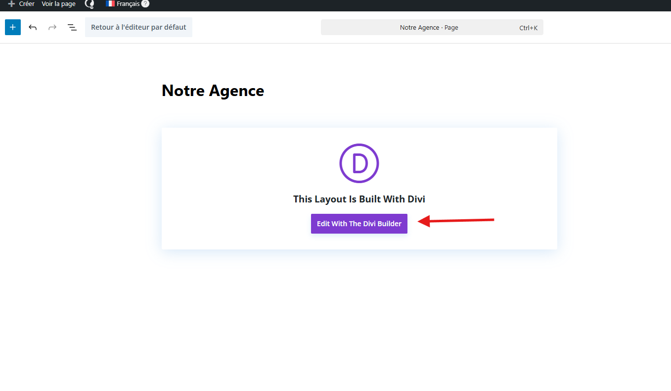This screenshot has width=671, height=391.
Task: Follow the Voir la page link
Action: 58,4
